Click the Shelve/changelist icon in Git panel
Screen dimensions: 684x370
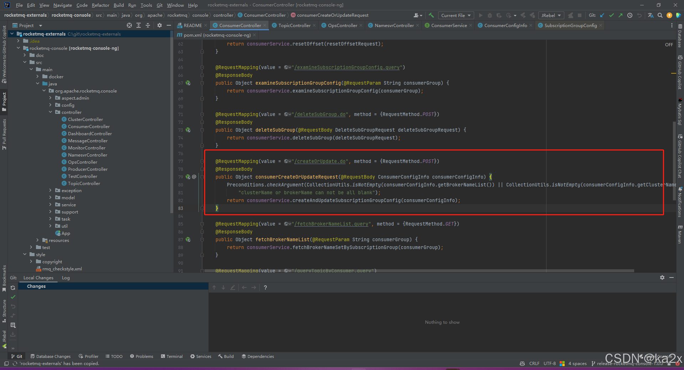[13, 325]
